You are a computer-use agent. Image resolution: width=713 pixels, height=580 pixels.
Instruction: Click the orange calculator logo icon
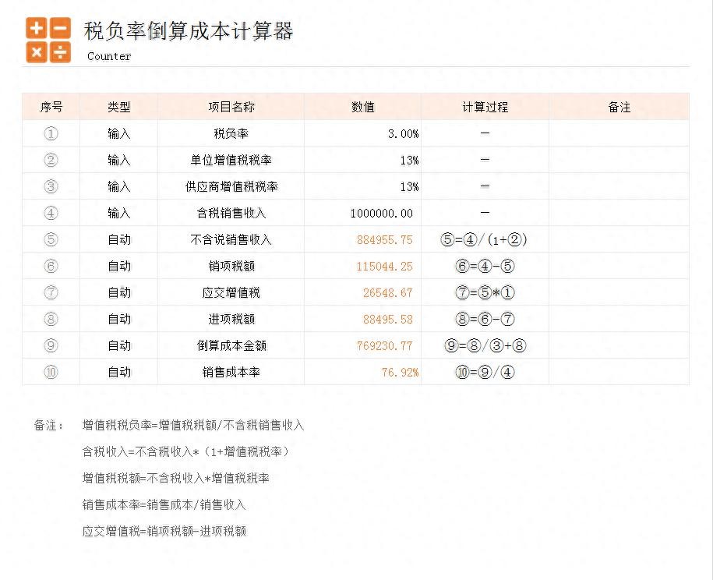(48, 40)
